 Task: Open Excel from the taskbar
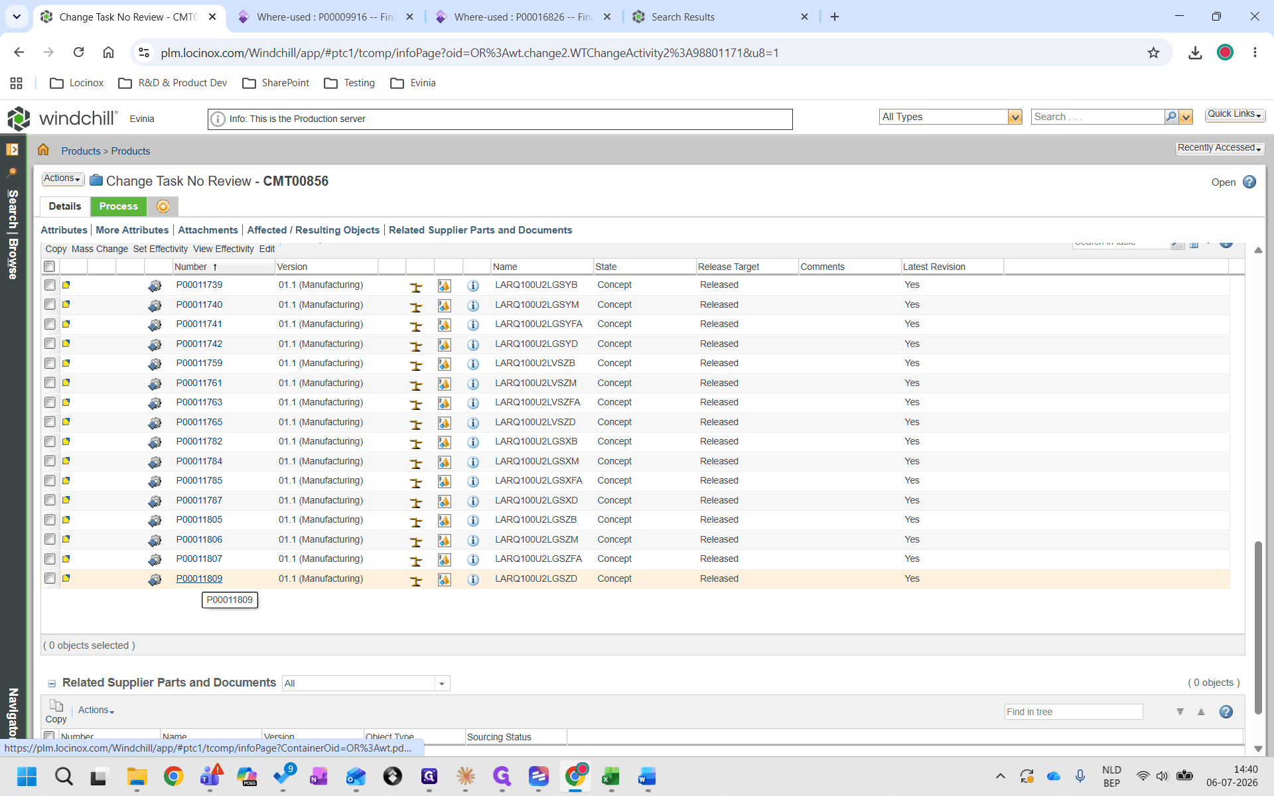(611, 776)
